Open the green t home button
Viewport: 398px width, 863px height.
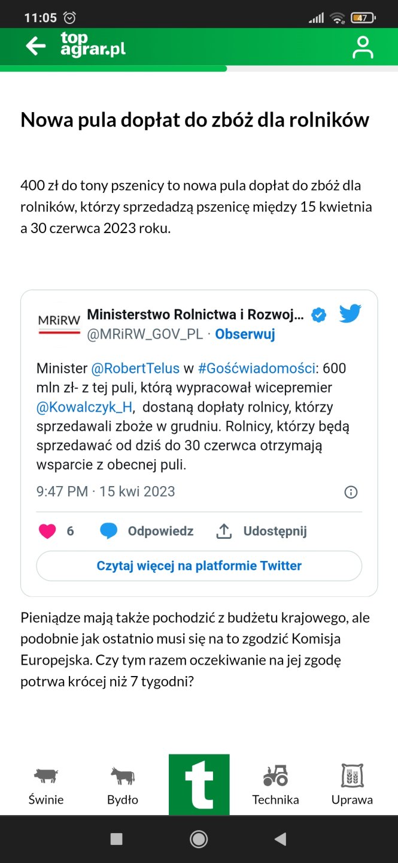(x=199, y=784)
